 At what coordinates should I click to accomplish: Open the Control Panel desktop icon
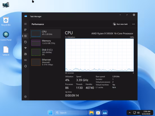[6, 36]
